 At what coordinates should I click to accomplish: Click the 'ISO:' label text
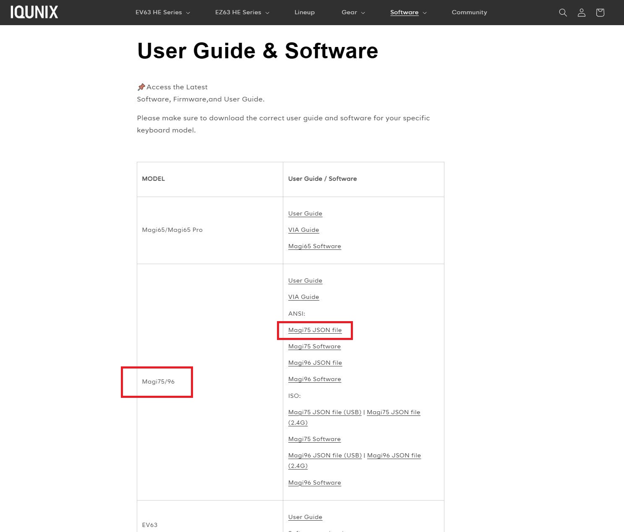(x=294, y=396)
